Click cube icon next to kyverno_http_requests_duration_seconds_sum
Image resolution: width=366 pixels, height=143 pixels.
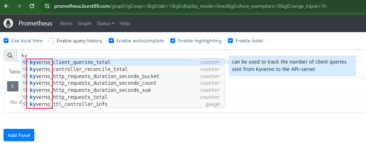[25, 90]
